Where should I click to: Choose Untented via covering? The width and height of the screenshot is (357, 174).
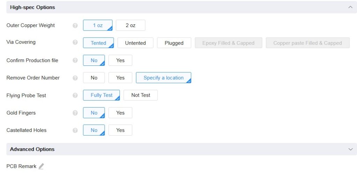(135, 43)
